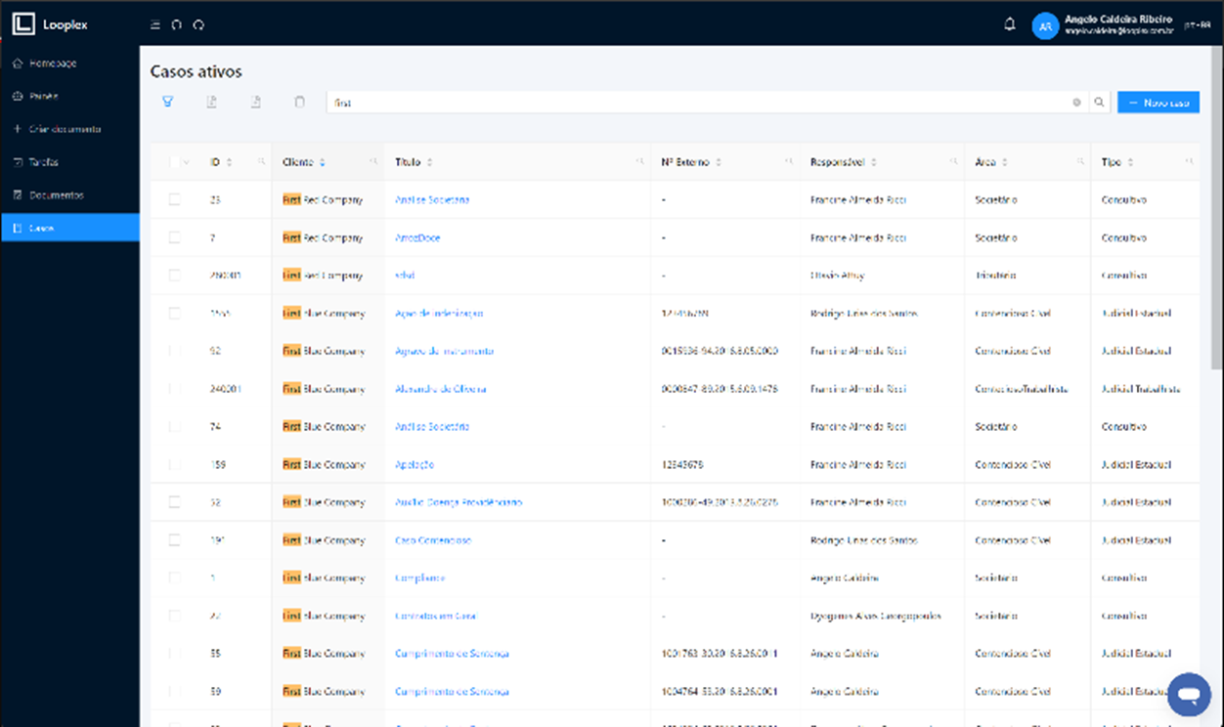
Task: Click the clipboard icon in the toolbar
Action: coord(300,102)
